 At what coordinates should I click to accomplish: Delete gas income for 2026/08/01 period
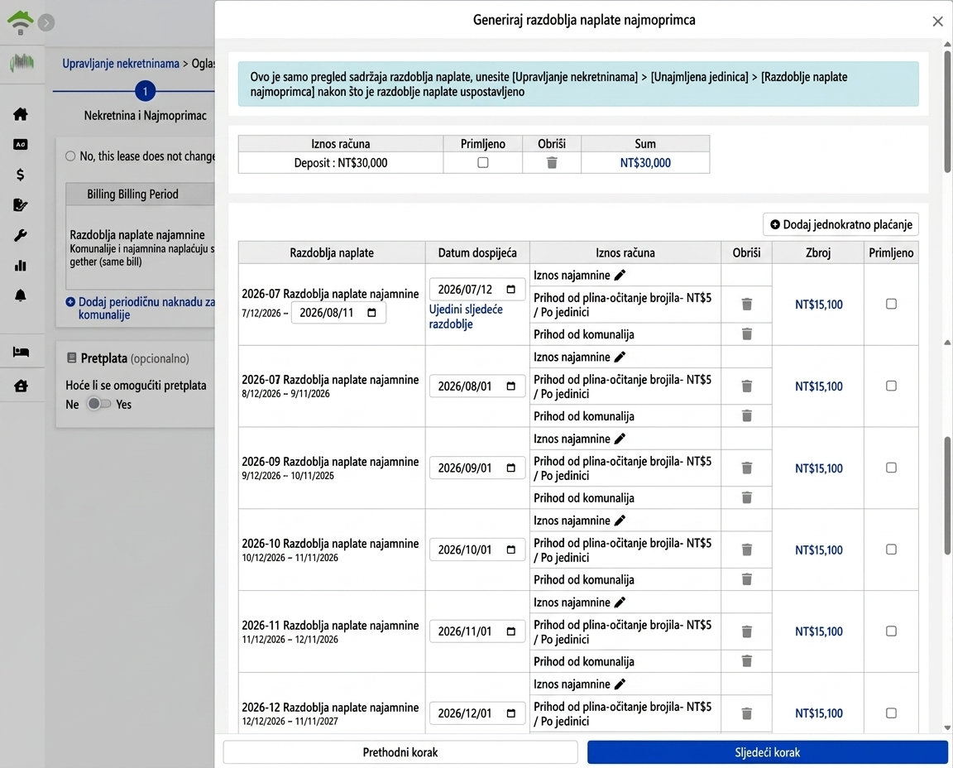(747, 386)
